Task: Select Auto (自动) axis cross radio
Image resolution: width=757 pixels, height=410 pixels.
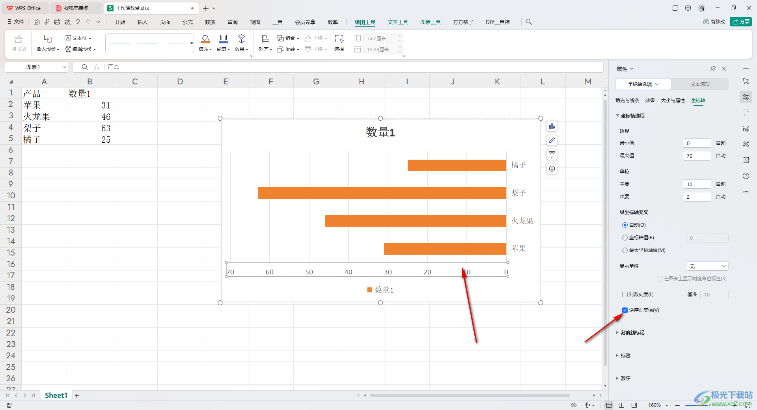Action: (x=625, y=225)
